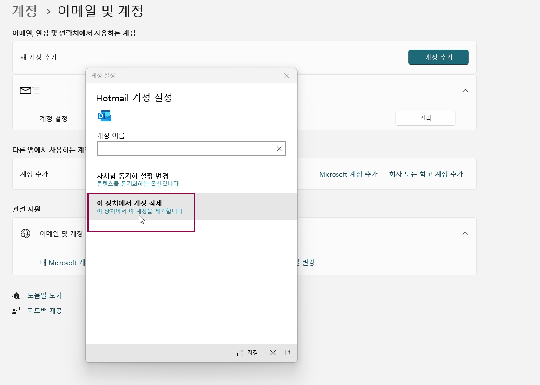This screenshot has height=385, width=540.
Task: Click the 관련 지원 heading
Action: (26, 209)
